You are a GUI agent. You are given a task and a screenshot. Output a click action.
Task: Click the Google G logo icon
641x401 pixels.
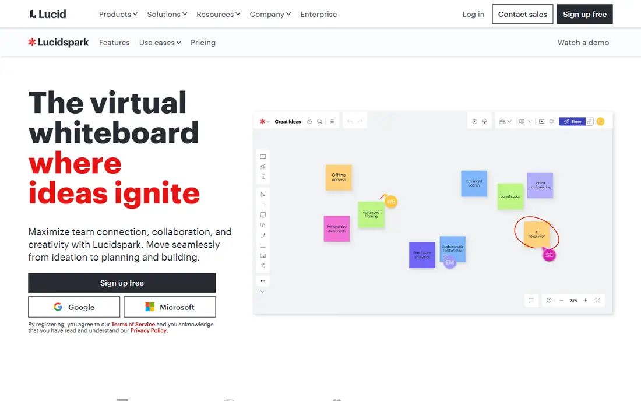click(x=58, y=307)
